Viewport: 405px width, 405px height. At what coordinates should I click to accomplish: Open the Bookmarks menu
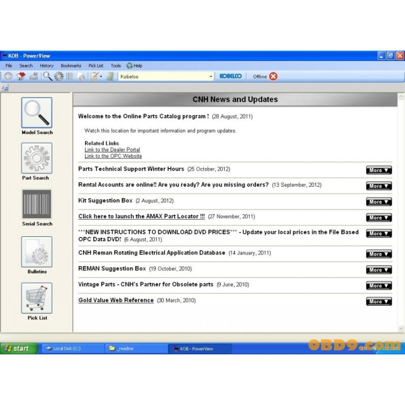pyautogui.click(x=71, y=66)
